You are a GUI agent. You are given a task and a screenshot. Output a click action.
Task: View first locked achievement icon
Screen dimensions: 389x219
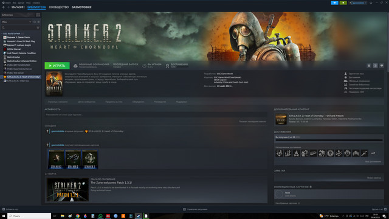[x=279, y=153]
